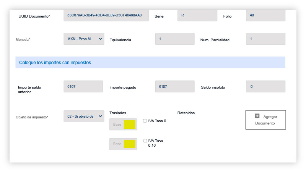Enable the IVA Tasa 0 checkbox
This screenshot has width=306, height=173.
(145, 121)
